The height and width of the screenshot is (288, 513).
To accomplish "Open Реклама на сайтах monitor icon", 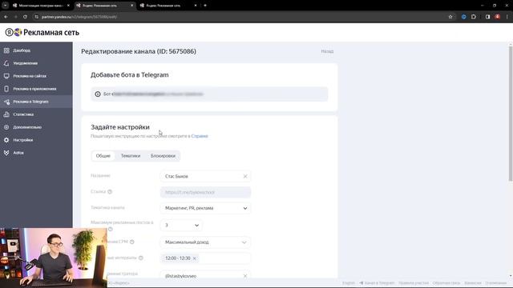I will point(6,76).
